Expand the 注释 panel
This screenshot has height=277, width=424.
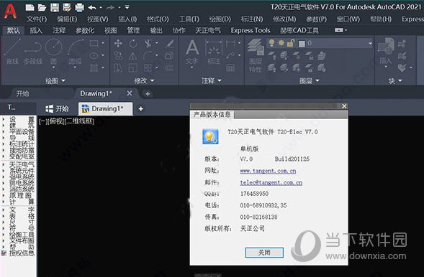(x=212, y=80)
